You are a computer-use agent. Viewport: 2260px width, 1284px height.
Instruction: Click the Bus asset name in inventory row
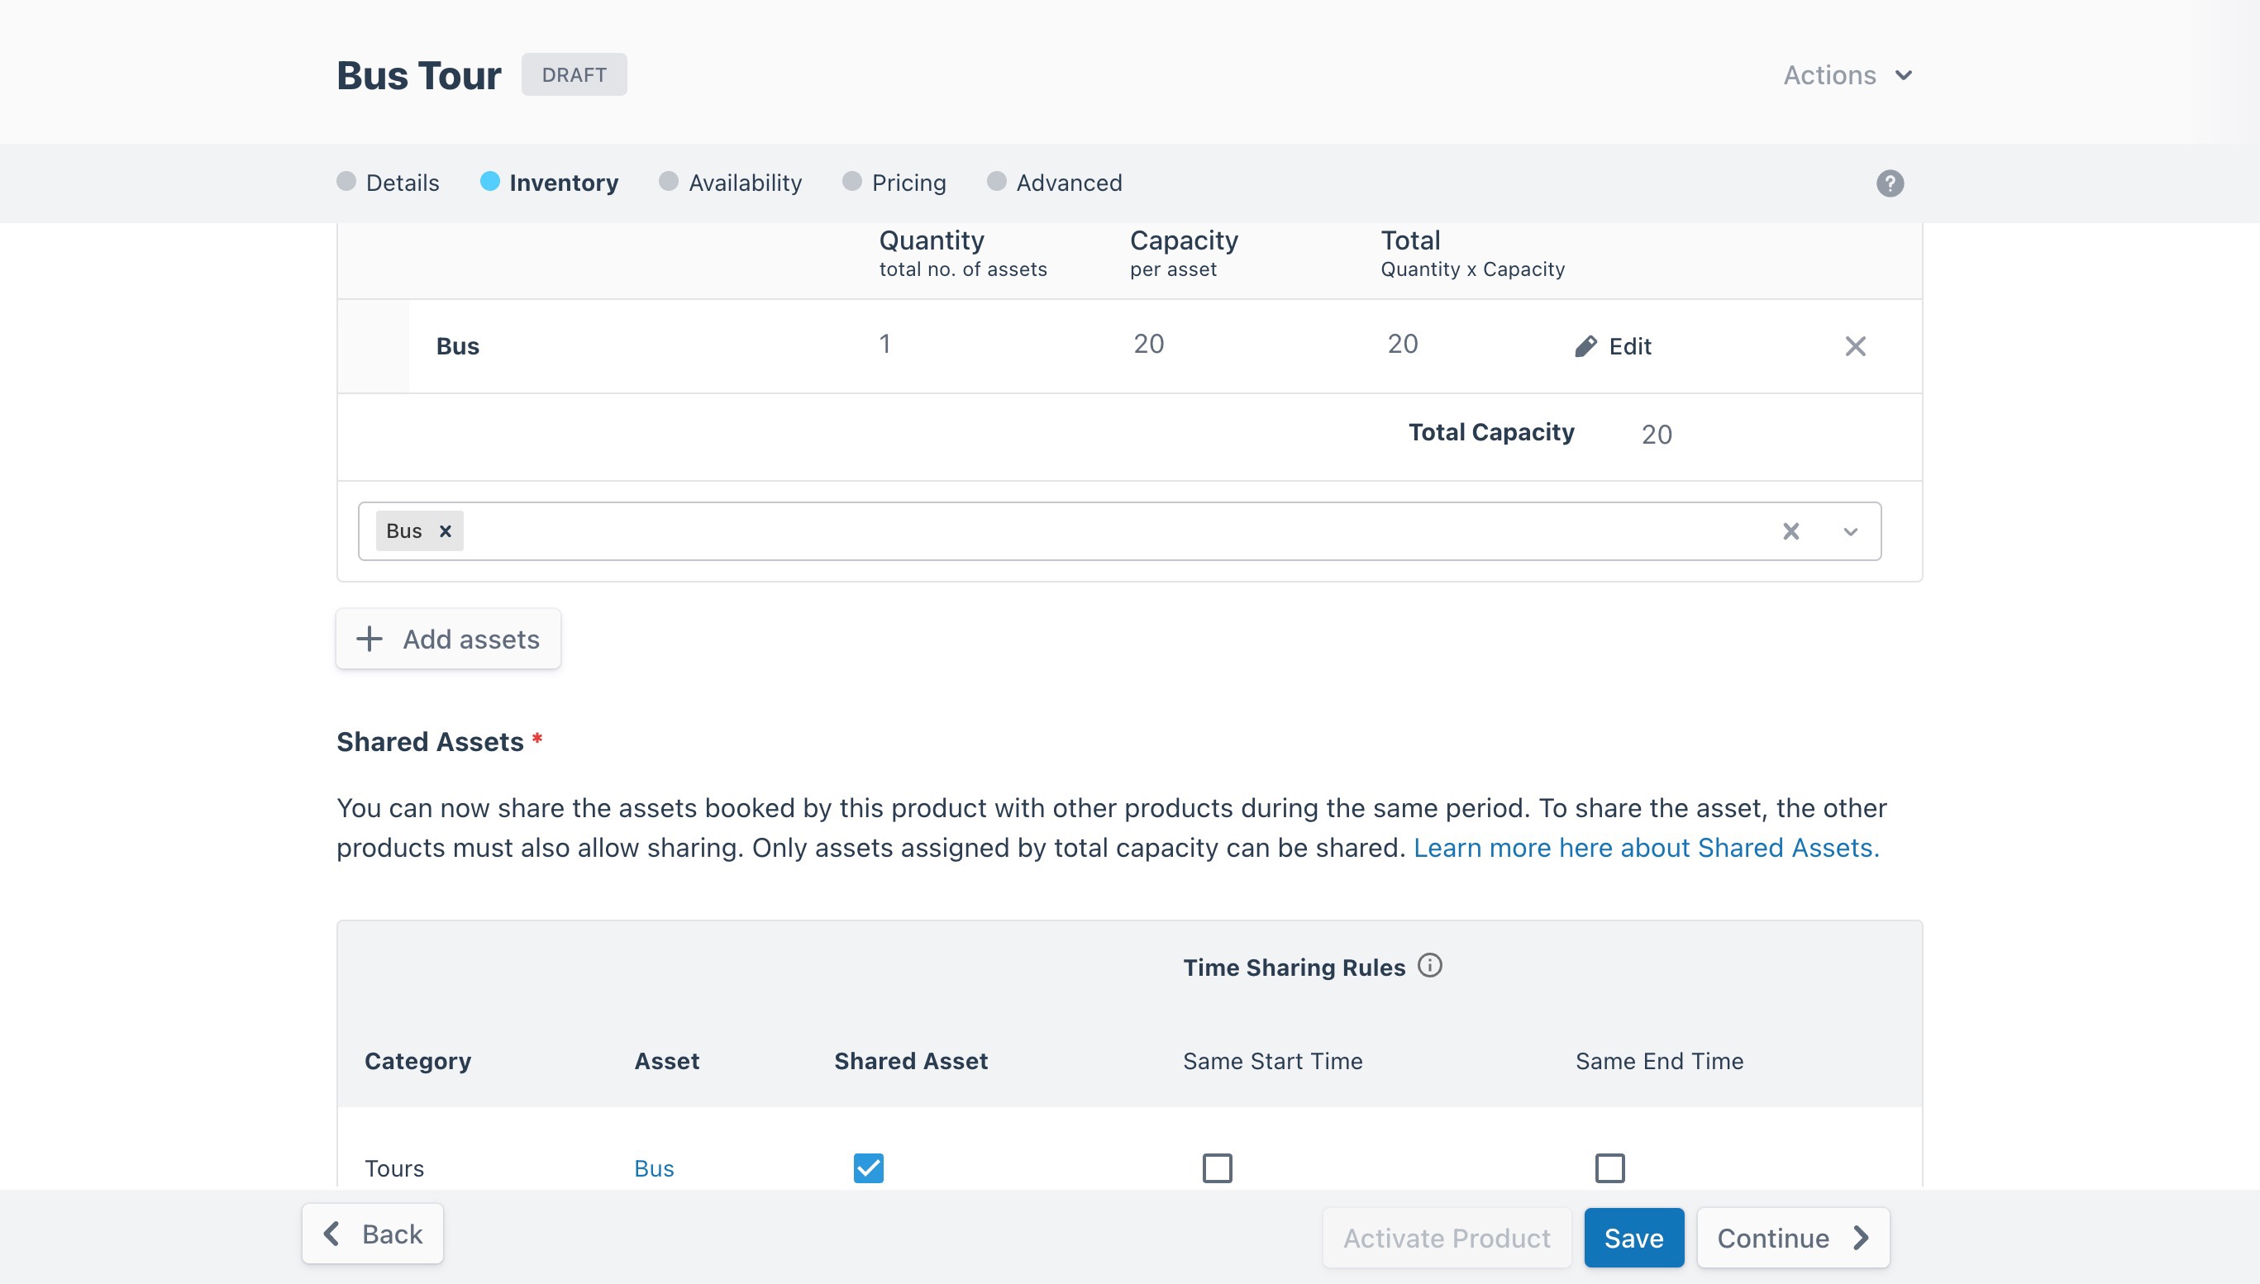pyautogui.click(x=458, y=345)
